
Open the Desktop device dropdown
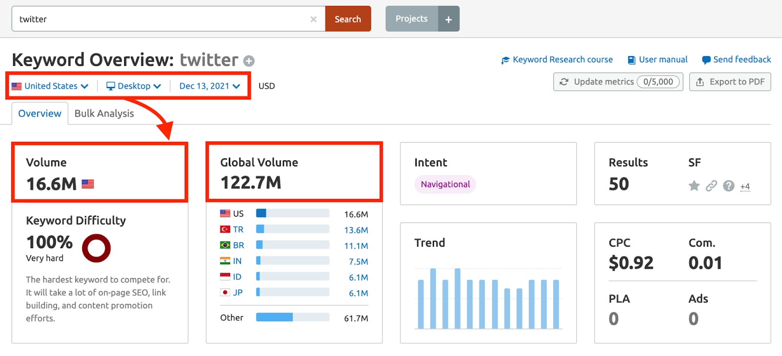pos(133,86)
